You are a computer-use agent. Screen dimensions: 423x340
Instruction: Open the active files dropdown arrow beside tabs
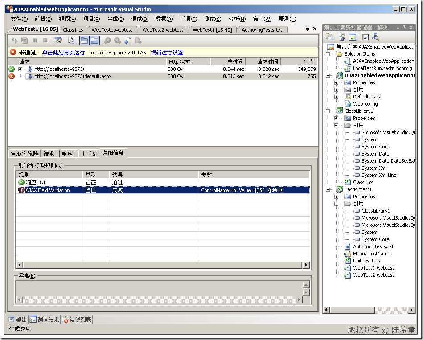pyautogui.click(x=308, y=29)
